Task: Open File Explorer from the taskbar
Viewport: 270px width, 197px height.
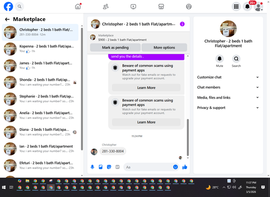Action: pos(28,181)
